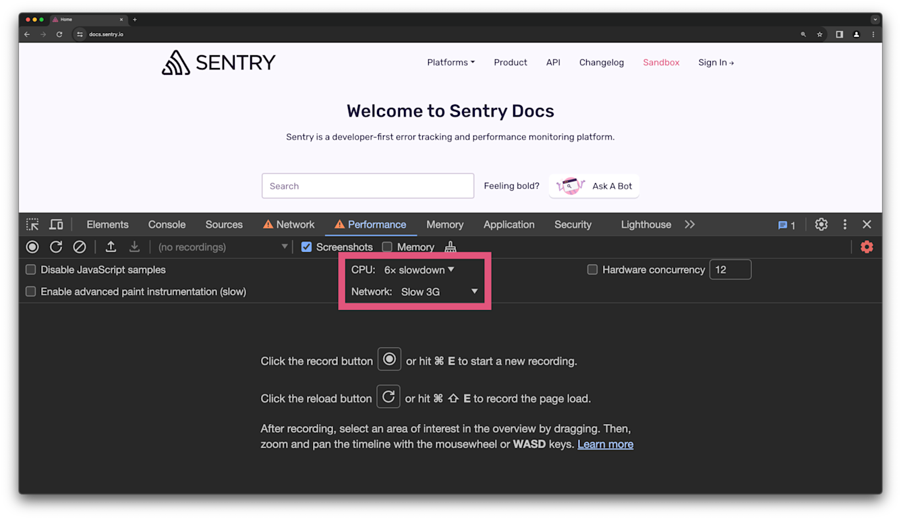Open the red capture settings gear

click(867, 247)
